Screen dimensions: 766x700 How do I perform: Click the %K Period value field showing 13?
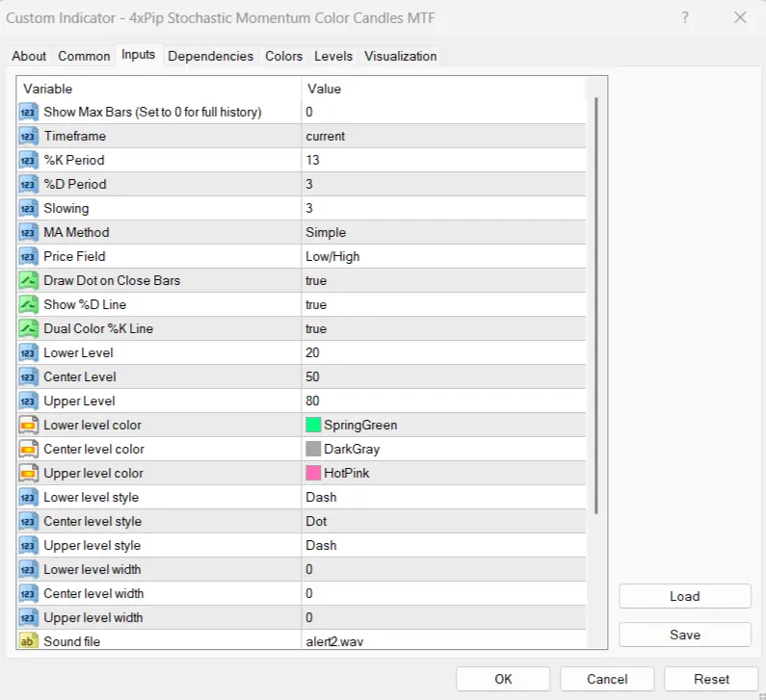[x=443, y=160]
